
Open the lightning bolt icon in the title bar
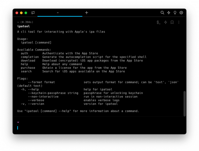tap(169, 13)
